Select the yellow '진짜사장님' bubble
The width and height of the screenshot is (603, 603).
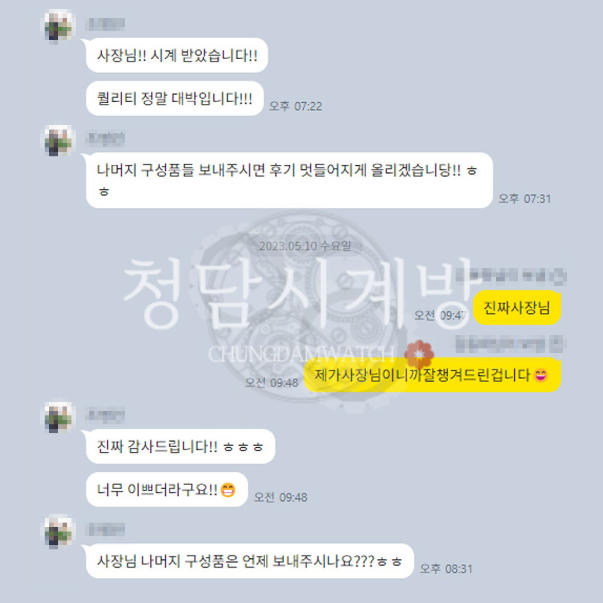pyautogui.click(x=517, y=308)
